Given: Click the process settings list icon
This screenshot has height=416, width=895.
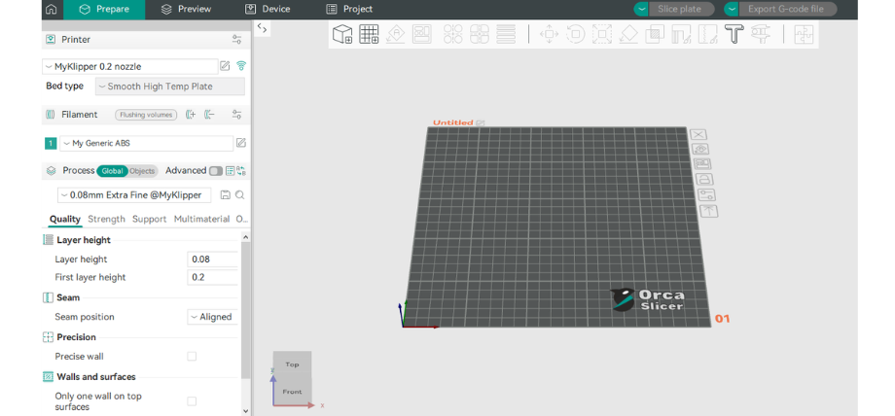Looking at the screenshot, I should point(230,171).
